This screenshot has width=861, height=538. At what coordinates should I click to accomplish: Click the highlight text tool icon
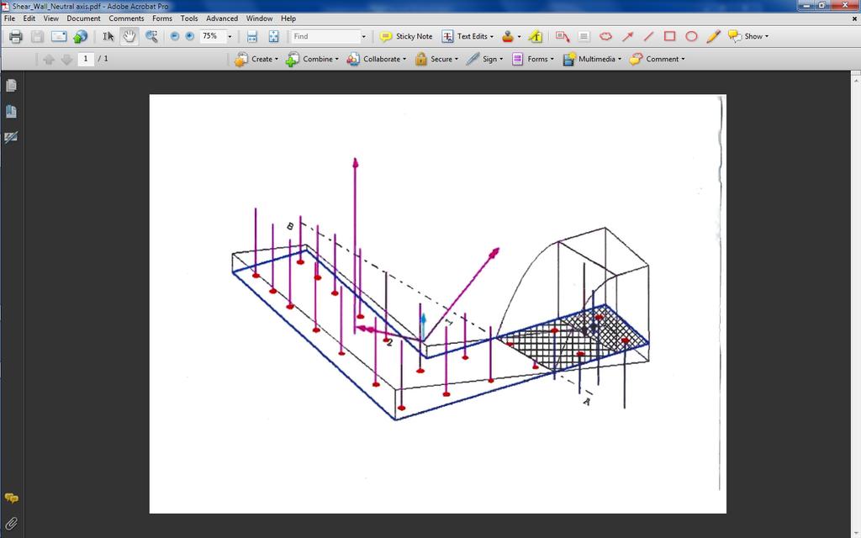(536, 37)
